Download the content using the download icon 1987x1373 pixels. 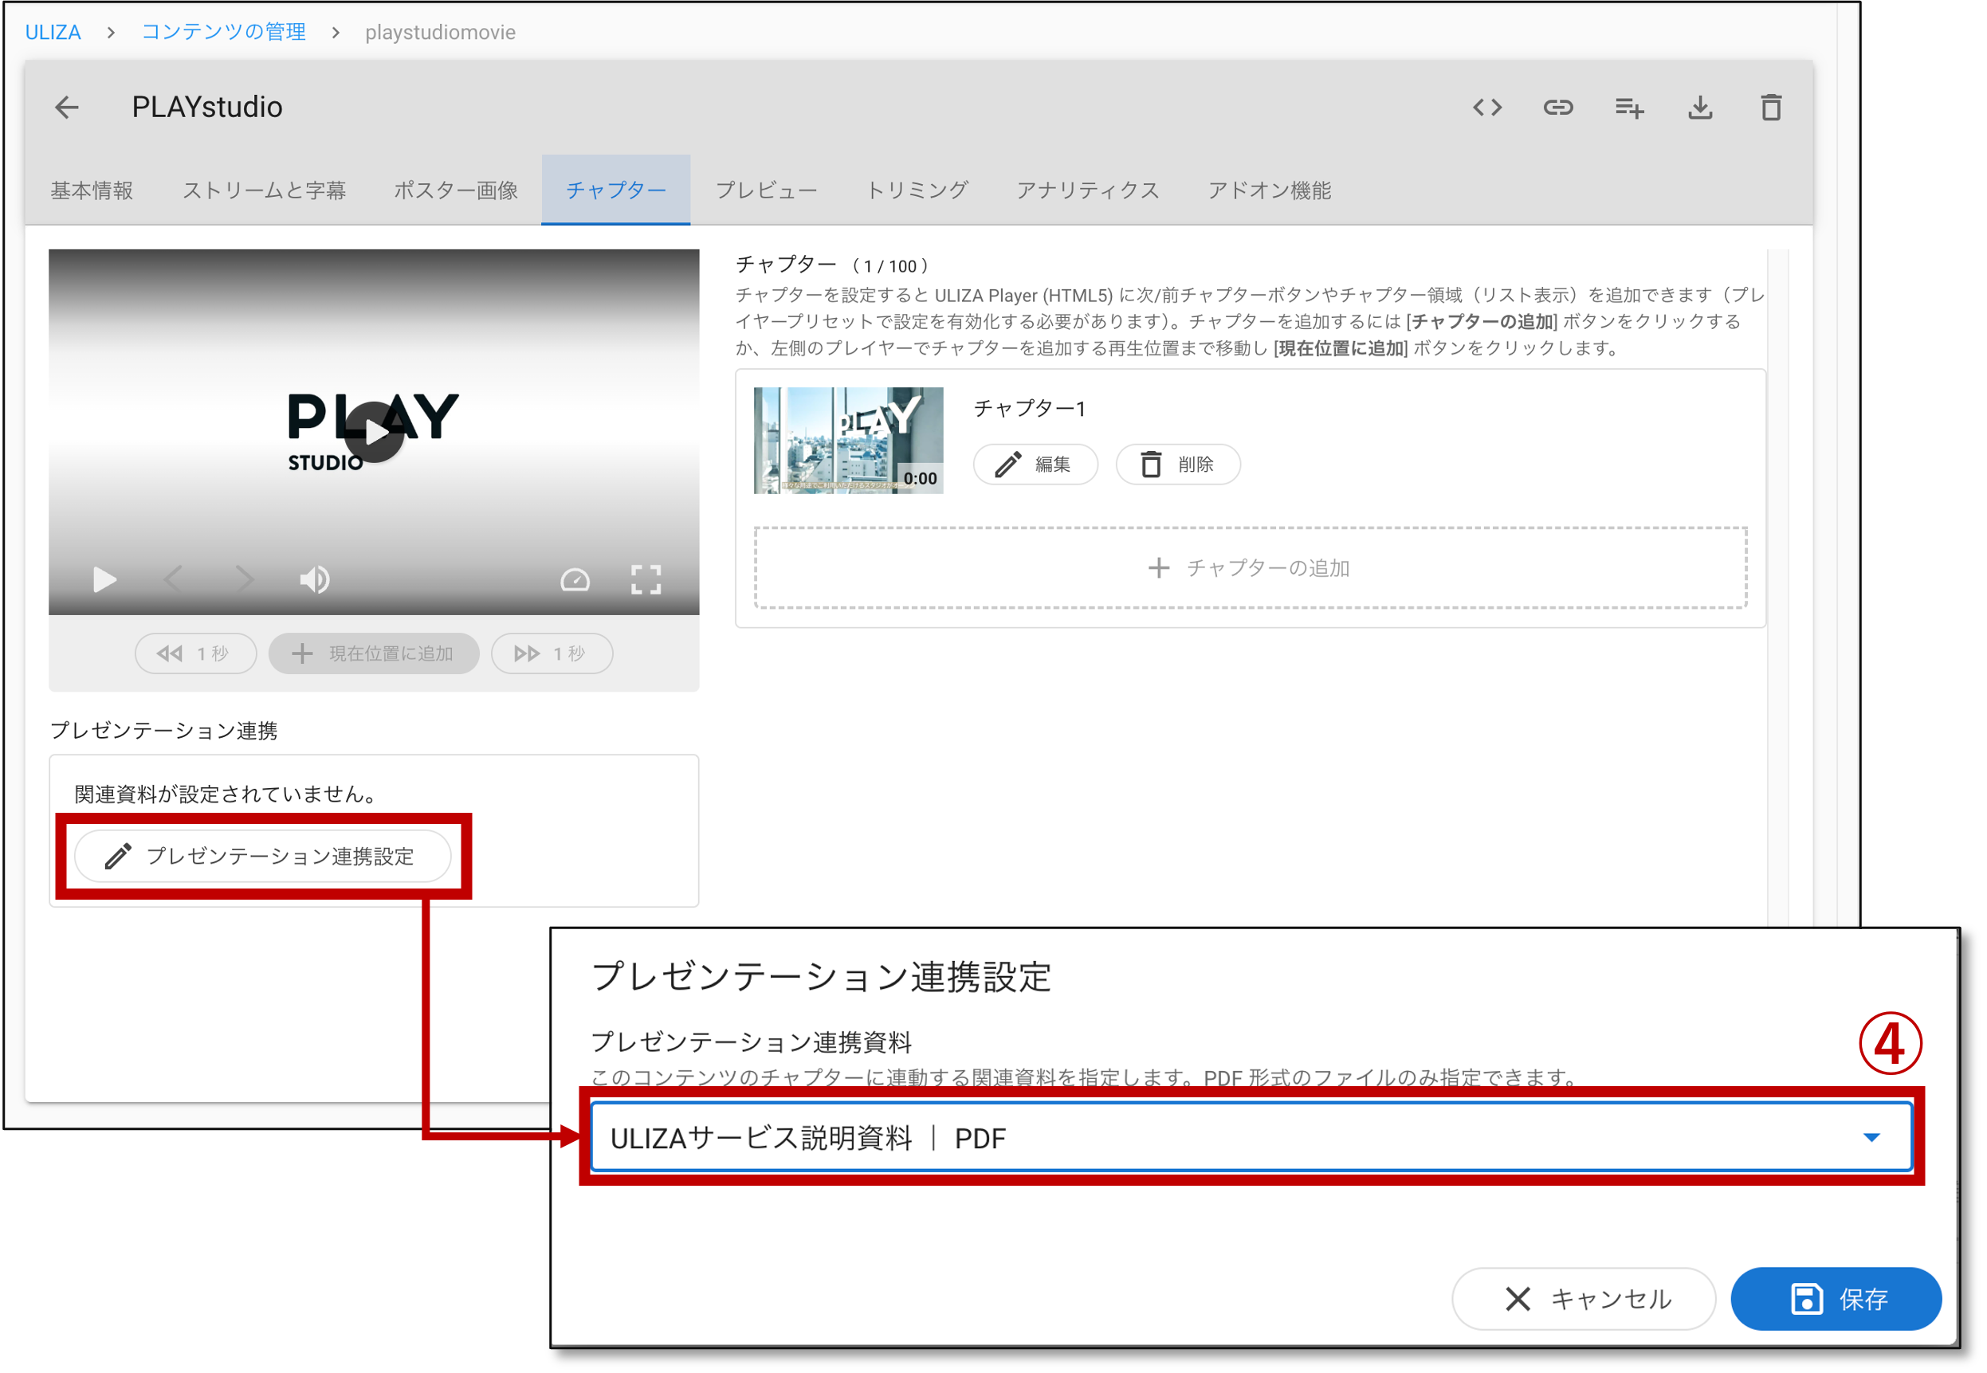coord(1702,108)
